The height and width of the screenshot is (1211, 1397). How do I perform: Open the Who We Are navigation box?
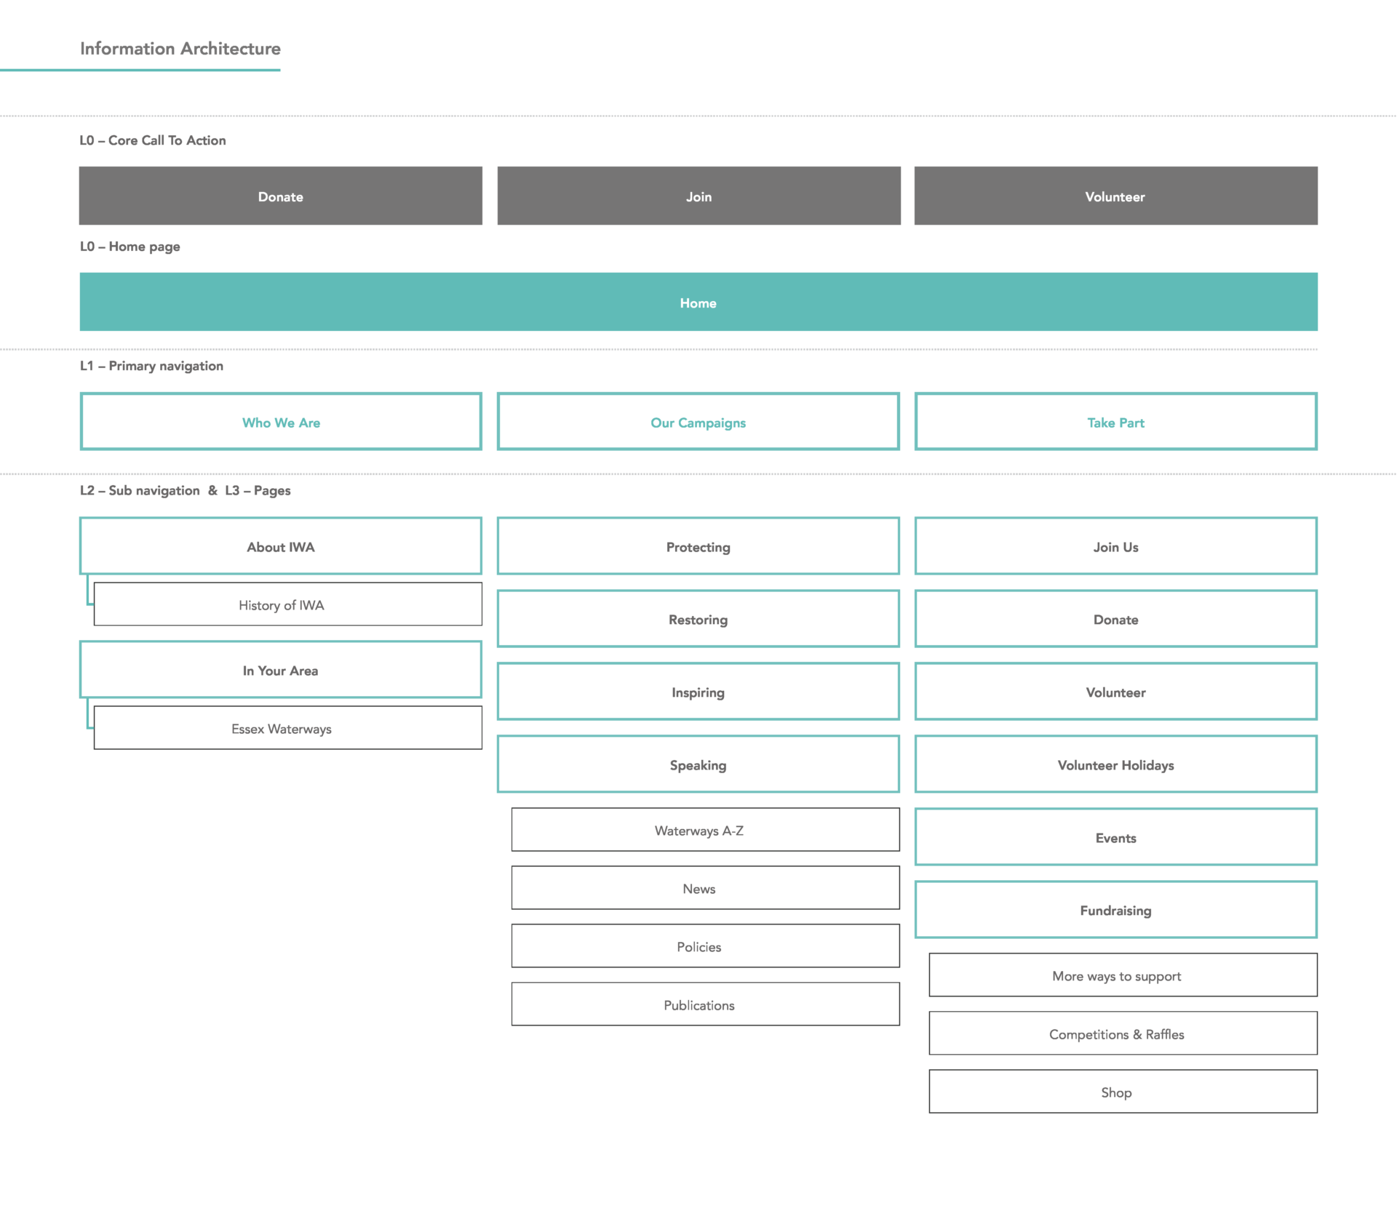coord(281,422)
